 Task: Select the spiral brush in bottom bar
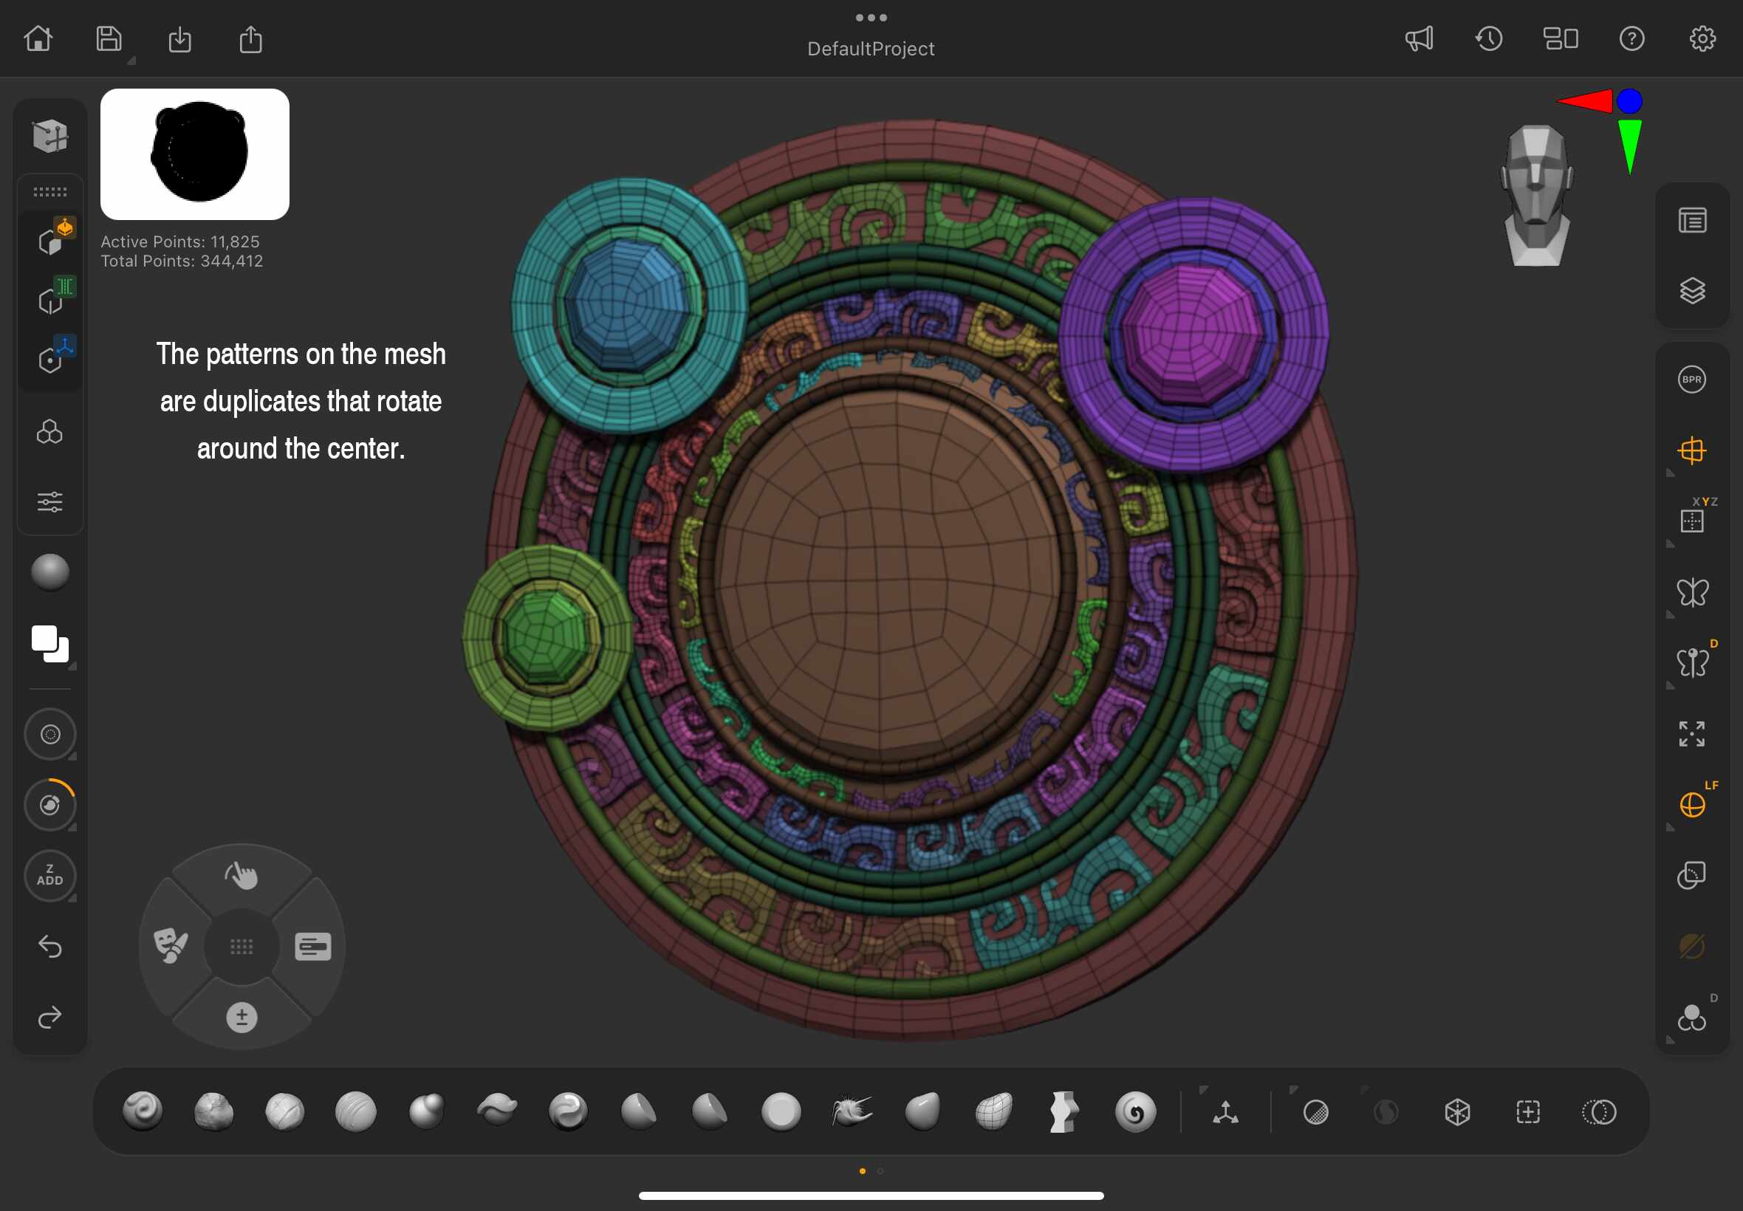[x=1134, y=1112]
